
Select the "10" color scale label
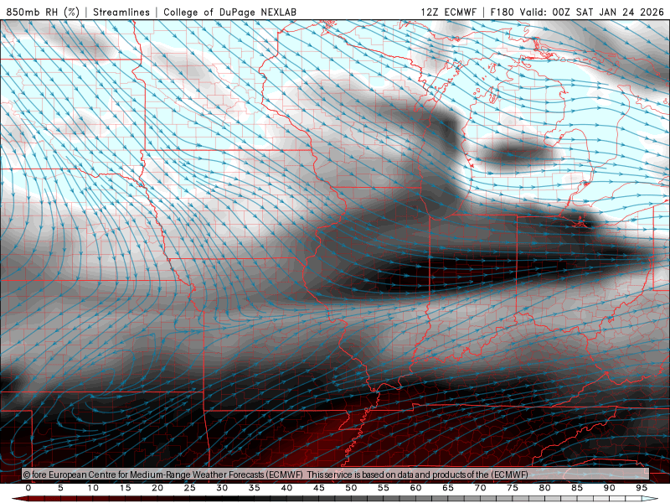[93, 488]
